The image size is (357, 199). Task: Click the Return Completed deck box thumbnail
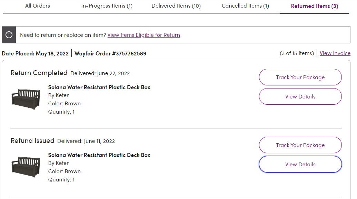point(26,99)
